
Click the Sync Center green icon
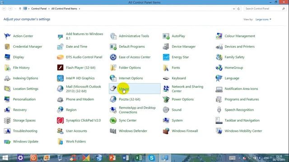click(113, 121)
